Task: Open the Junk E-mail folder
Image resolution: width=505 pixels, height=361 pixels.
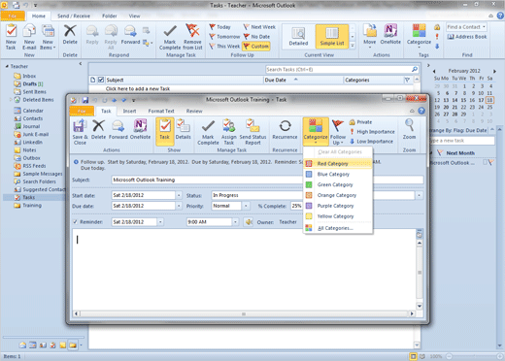Action: coord(31,134)
